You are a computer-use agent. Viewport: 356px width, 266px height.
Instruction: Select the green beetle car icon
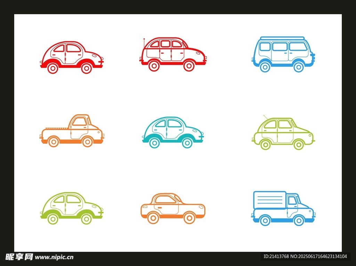[x=72, y=208]
